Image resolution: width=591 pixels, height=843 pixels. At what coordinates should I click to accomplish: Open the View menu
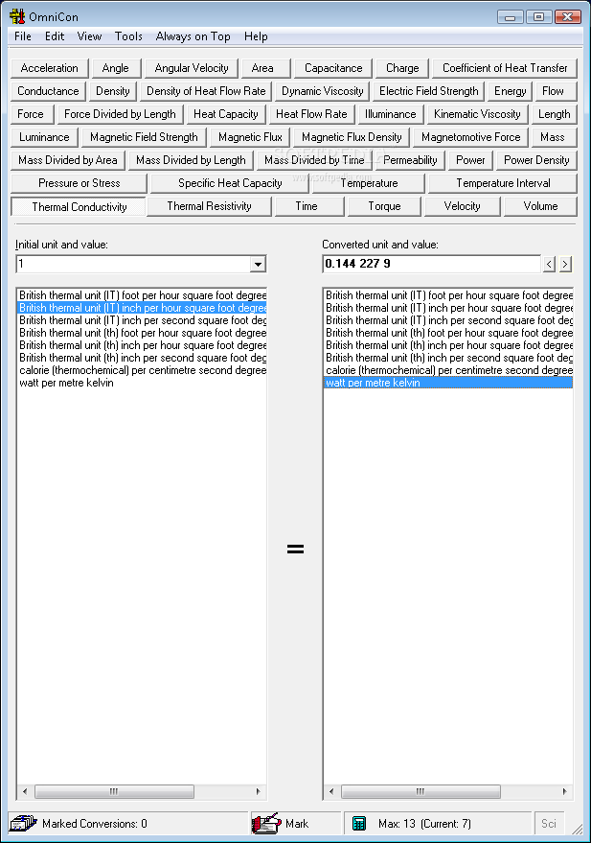89,36
